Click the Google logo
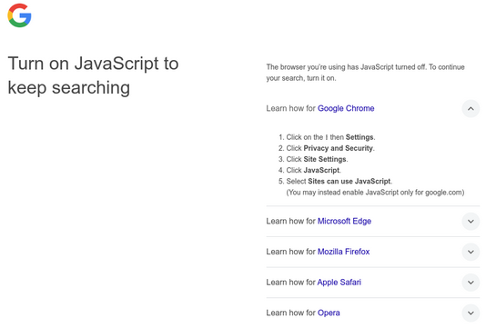 tap(19, 15)
